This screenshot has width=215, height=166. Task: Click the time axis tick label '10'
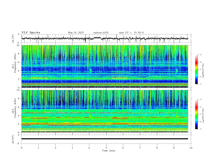(191, 148)
